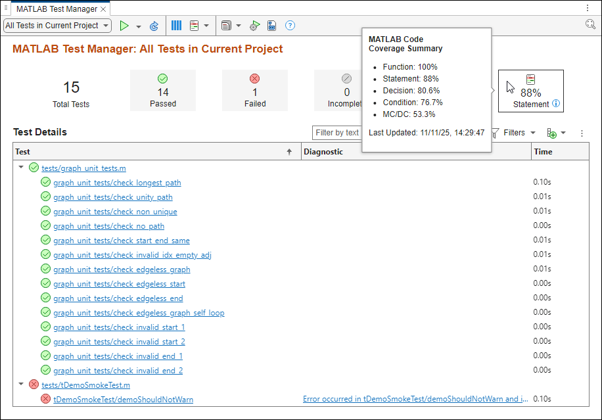The height and width of the screenshot is (420, 602).
Task: Click failed status icon of tests/tDemoSmokeTest.m
Action: (34, 385)
